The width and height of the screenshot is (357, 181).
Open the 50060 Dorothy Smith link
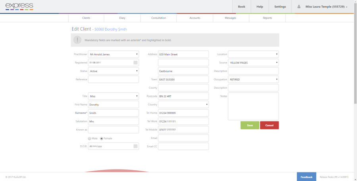111,29
